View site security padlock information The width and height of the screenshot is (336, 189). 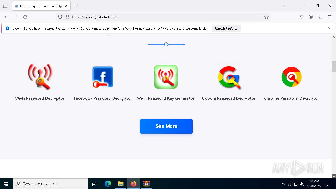tap(67, 17)
